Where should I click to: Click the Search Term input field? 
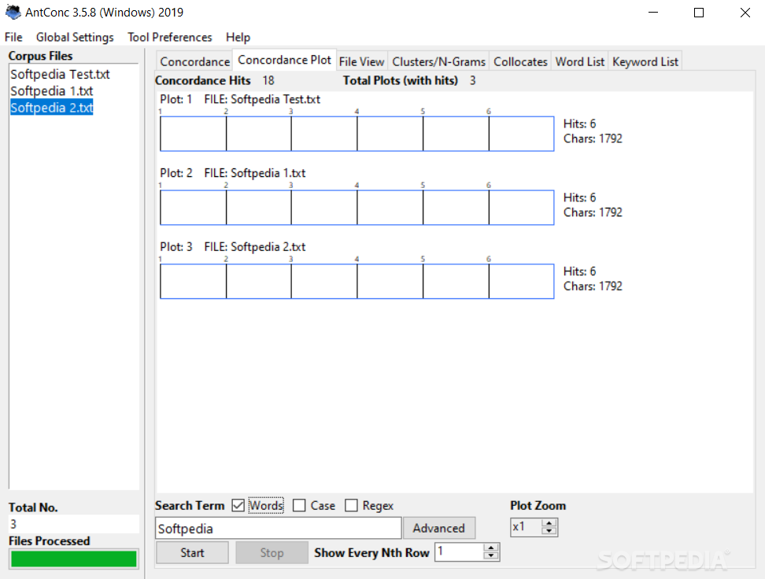pos(278,529)
